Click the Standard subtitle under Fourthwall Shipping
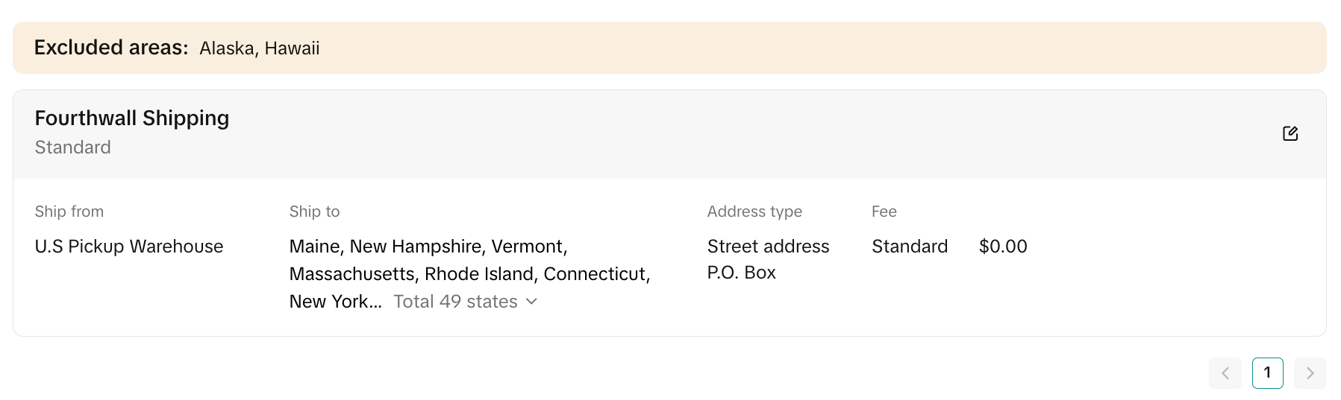 [73, 147]
